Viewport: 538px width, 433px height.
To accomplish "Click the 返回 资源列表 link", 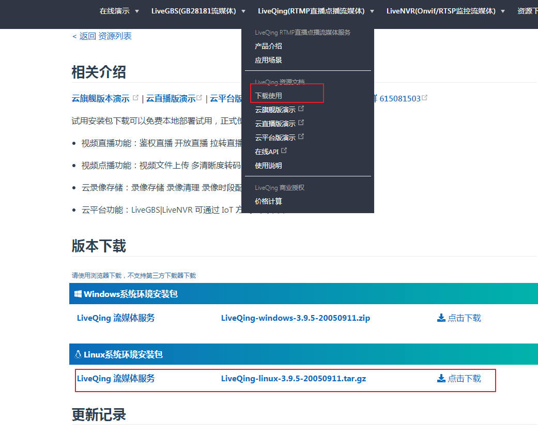I will [x=101, y=36].
